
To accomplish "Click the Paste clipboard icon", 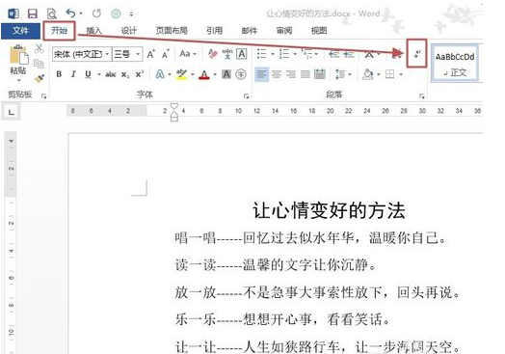I will [18, 54].
